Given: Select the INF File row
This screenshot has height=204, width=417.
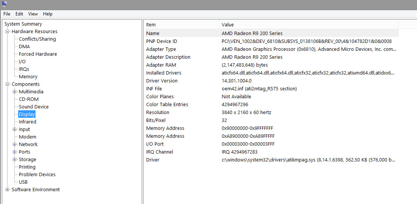Looking at the screenshot, I should [x=271, y=89].
